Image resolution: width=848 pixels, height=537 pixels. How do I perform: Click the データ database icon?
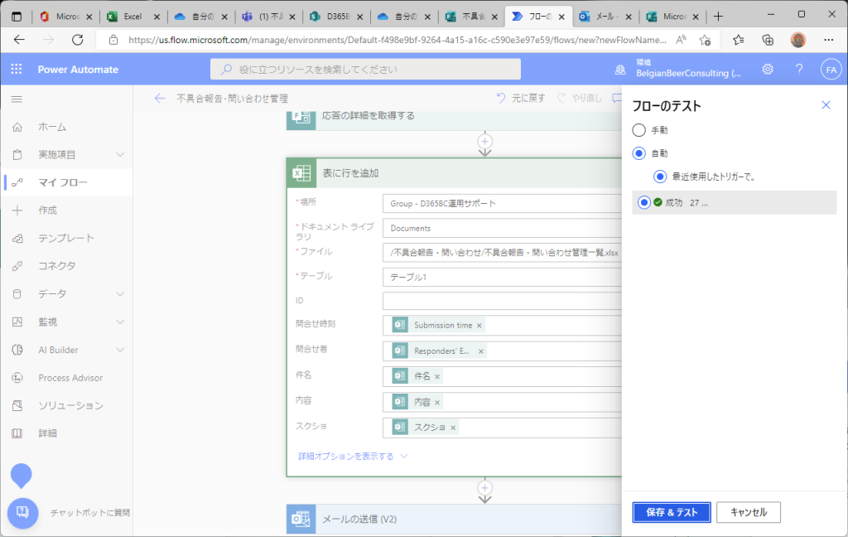tap(17, 294)
